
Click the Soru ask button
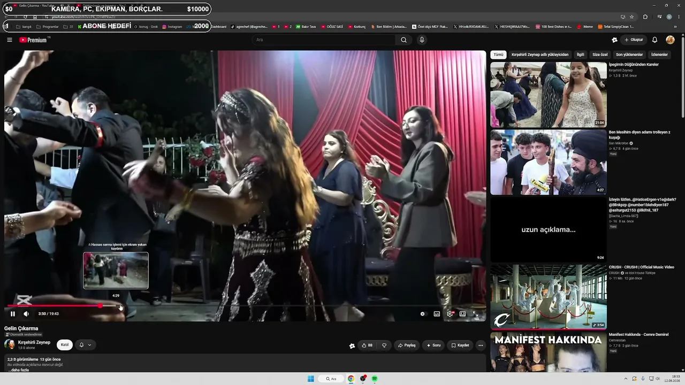433,345
